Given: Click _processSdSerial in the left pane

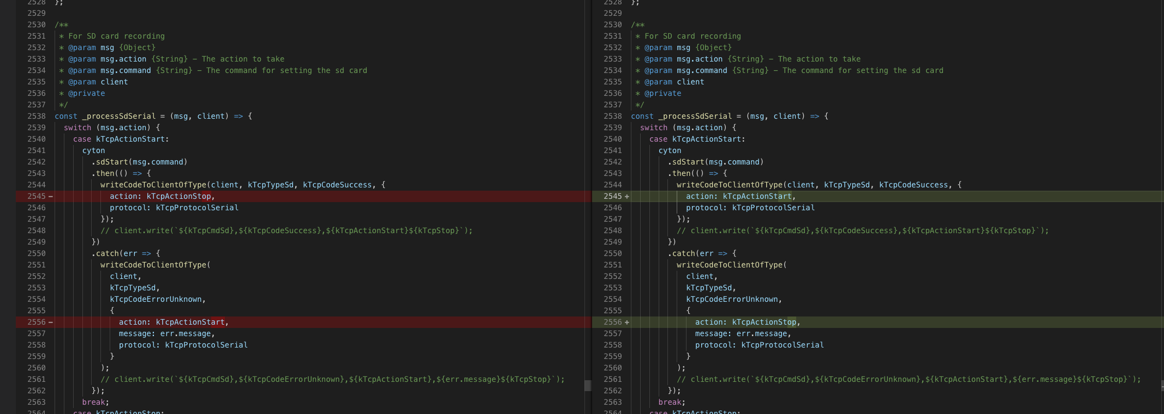Looking at the screenshot, I should coord(119,116).
